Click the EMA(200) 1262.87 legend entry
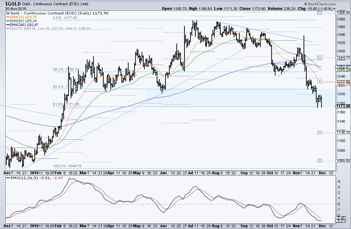 pos(22,25)
